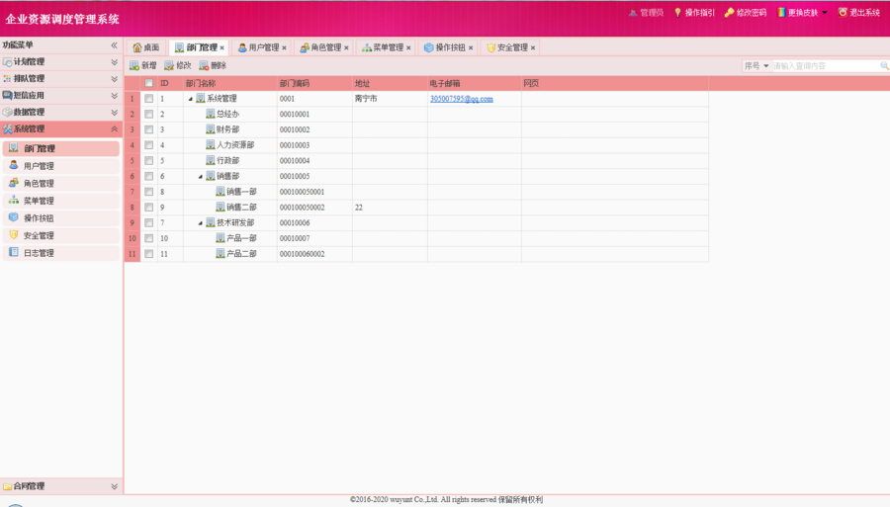Collapse the 技术研发部 tree node arrow
The height and width of the screenshot is (507, 890).
click(x=201, y=223)
